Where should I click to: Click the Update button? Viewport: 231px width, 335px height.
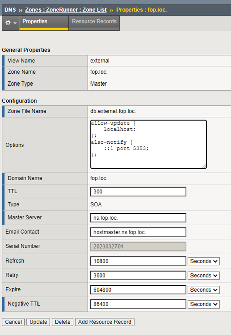[x=38, y=322]
